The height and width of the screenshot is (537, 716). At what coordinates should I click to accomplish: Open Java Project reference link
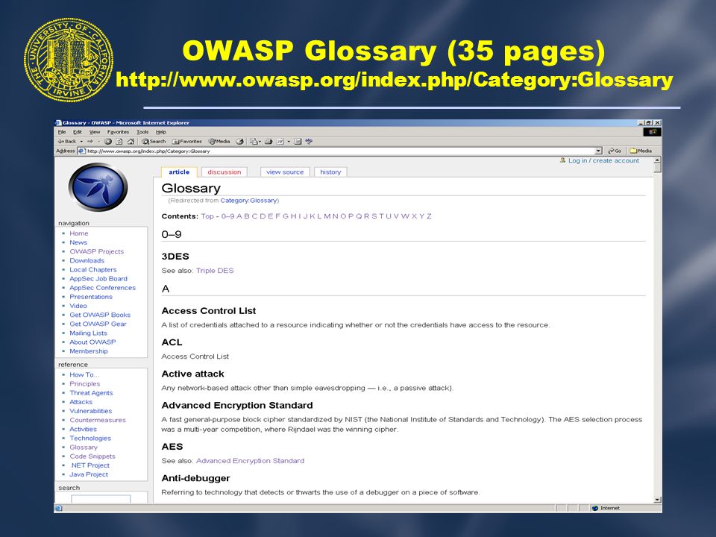89,474
